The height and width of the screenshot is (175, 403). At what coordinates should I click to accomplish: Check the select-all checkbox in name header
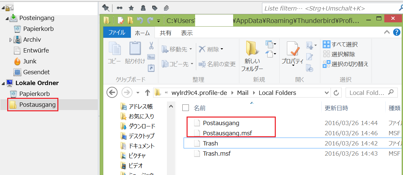[186, 108]
